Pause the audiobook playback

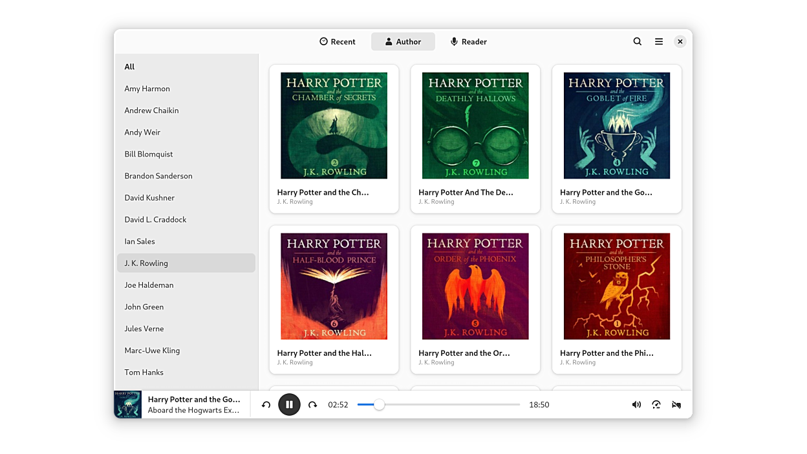point(289,405)
